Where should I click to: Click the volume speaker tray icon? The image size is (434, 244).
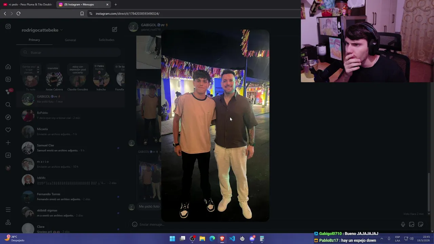411,239
